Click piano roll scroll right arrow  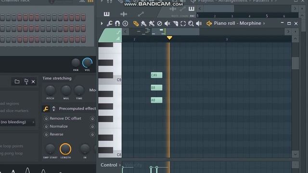[x=288, y=32]
